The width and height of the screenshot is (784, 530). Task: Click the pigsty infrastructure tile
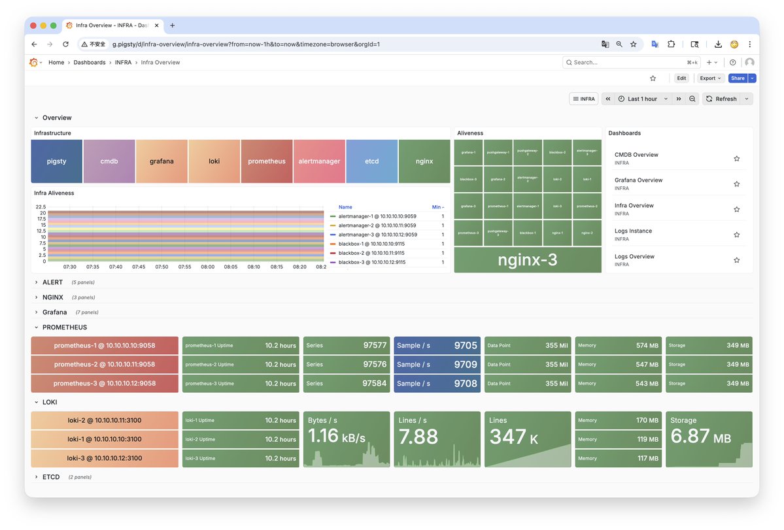pos(56,161)
